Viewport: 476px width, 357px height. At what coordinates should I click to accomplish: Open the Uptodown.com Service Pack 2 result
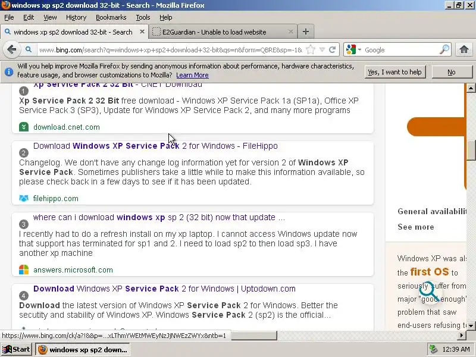tap(164, 289)
